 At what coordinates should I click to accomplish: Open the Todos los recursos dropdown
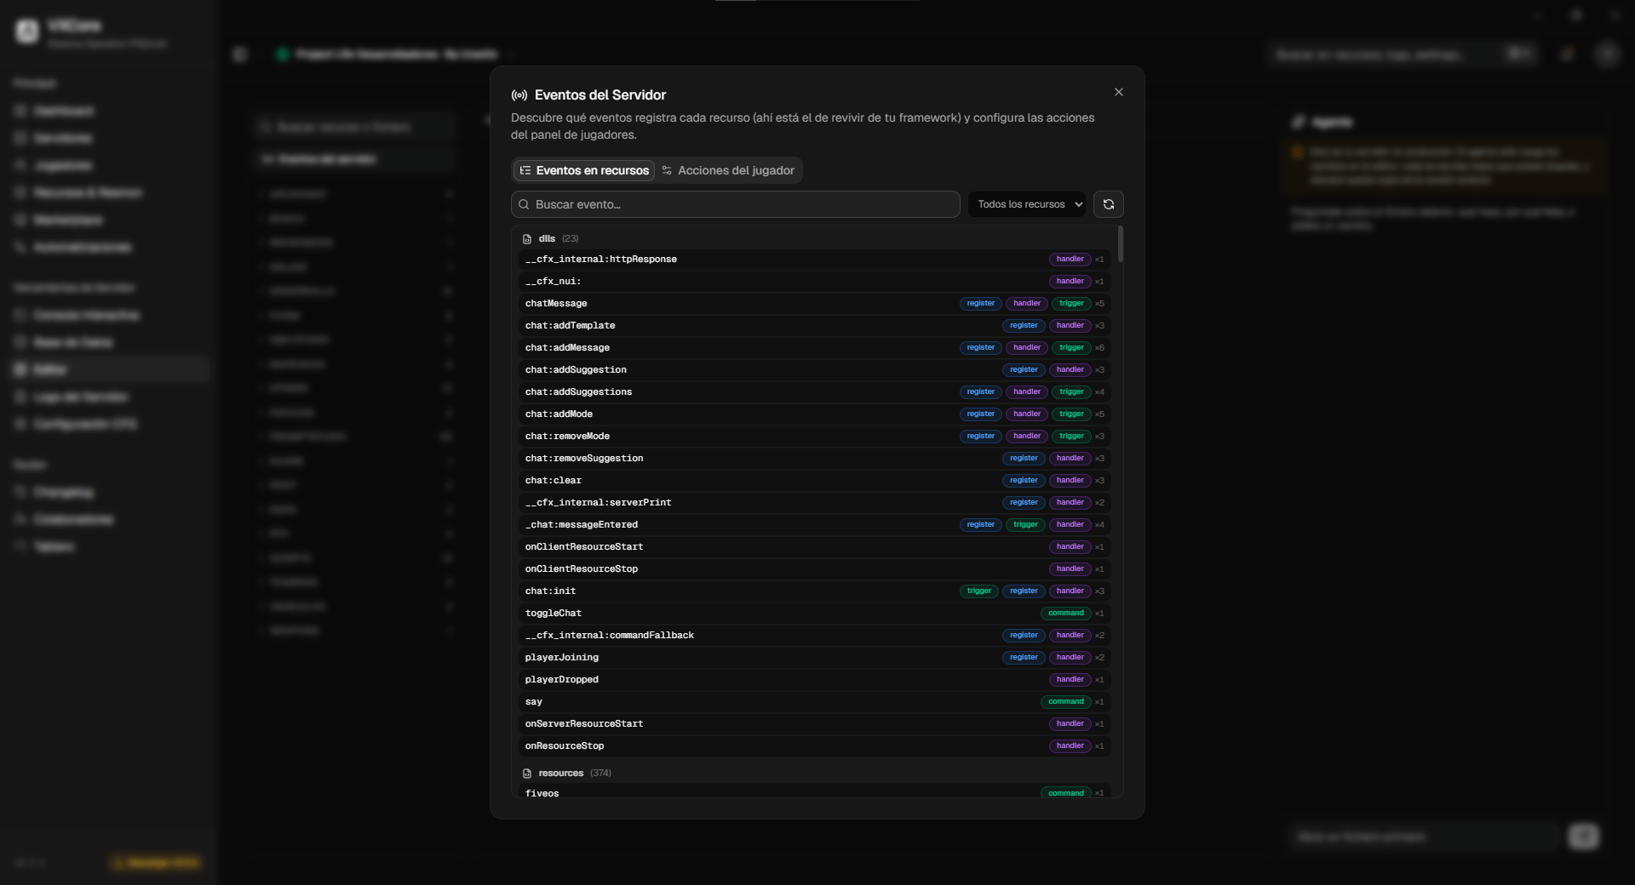pos(1027,204)
